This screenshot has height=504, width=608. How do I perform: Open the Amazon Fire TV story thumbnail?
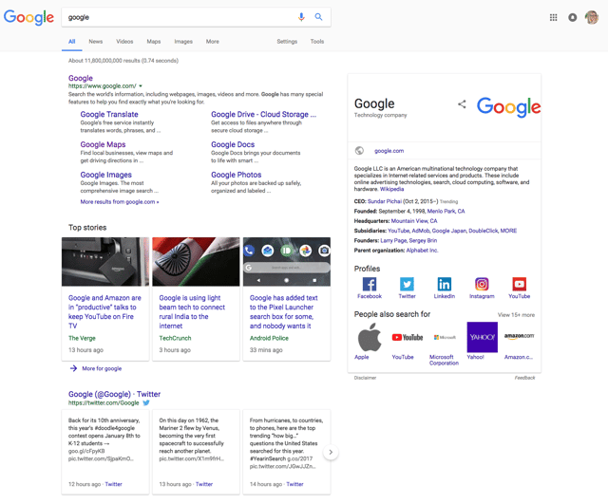105,261
